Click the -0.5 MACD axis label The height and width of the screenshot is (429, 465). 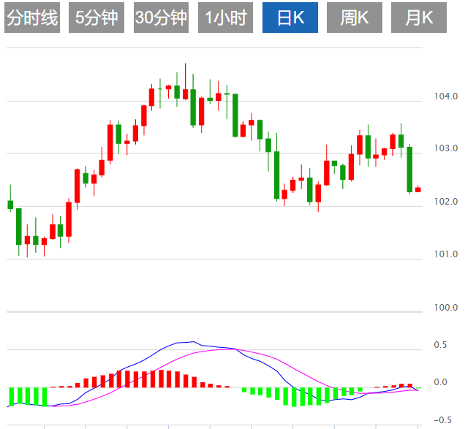click(x=442, y=420)
